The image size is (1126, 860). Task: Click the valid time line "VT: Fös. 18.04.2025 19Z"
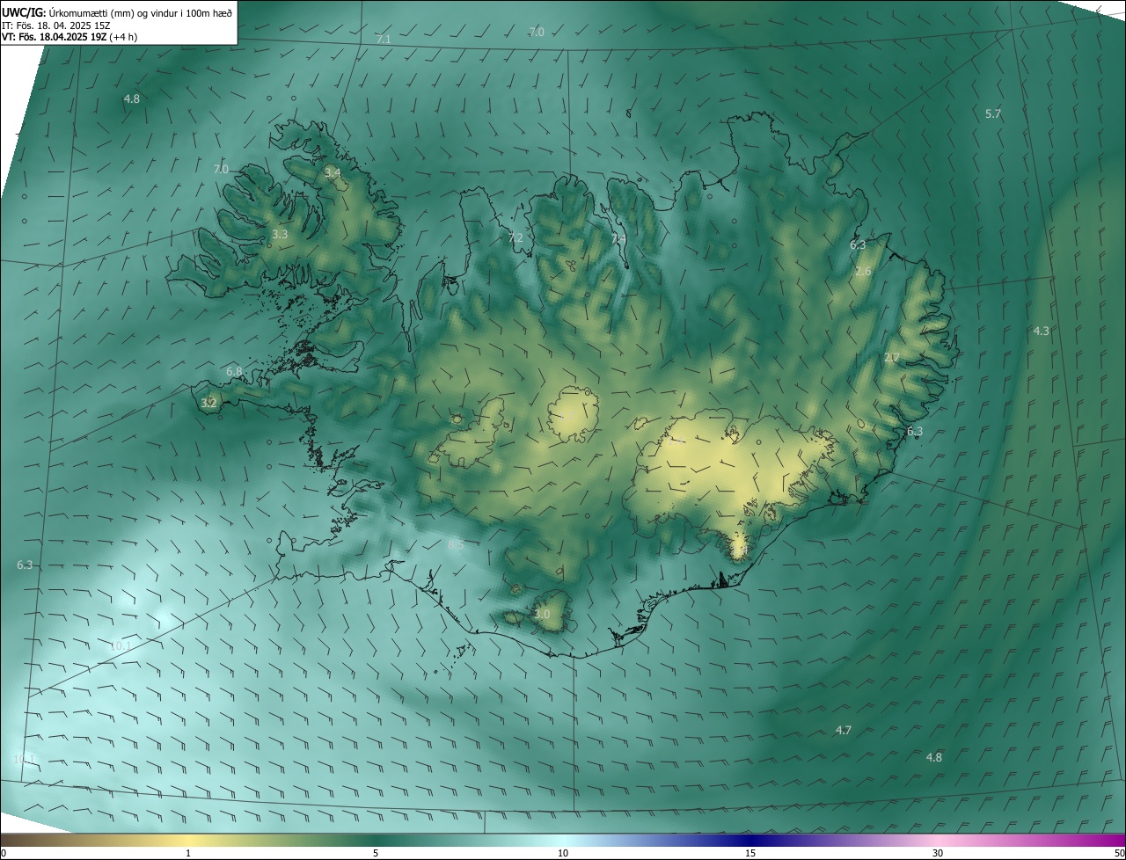tap(55, 37)
